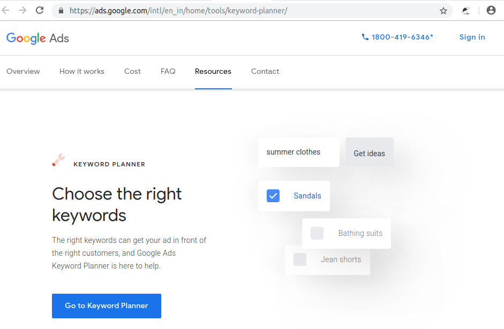Open the FAQ section
Image resolution: width=504 pixels, height=329 pixels.
point(168,71)
